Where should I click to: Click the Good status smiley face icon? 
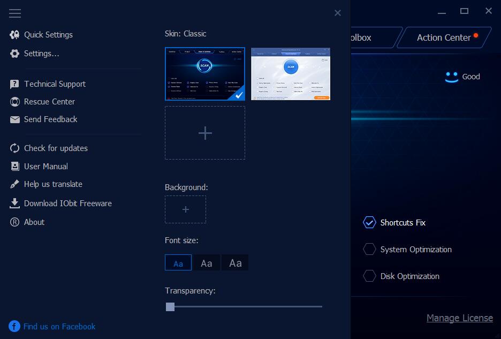[x=451, y=77]
